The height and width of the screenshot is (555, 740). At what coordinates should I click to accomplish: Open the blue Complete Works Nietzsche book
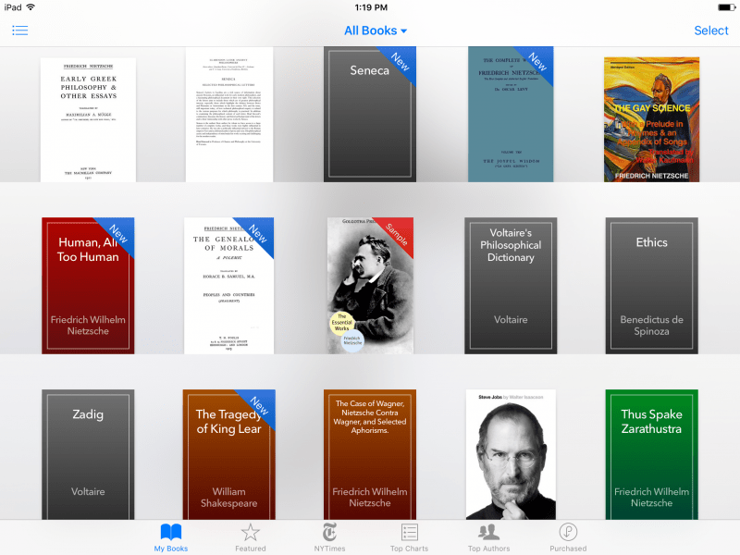pyautogui.click(x=511, y=114)
